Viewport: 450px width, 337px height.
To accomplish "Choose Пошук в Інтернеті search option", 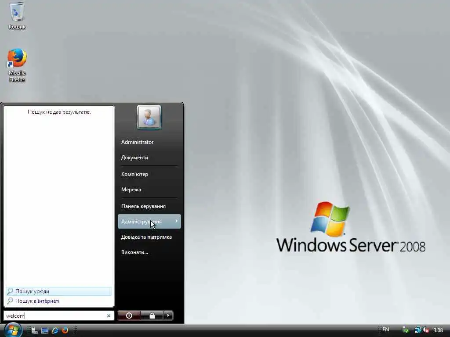I will (x=59, y=301).
